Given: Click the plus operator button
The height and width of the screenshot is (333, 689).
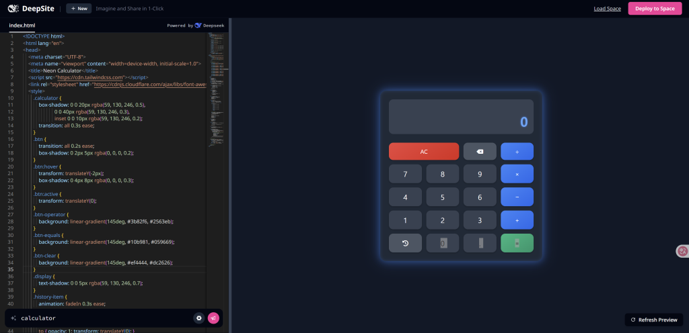Looking at the screenshot, I should 517,220.
